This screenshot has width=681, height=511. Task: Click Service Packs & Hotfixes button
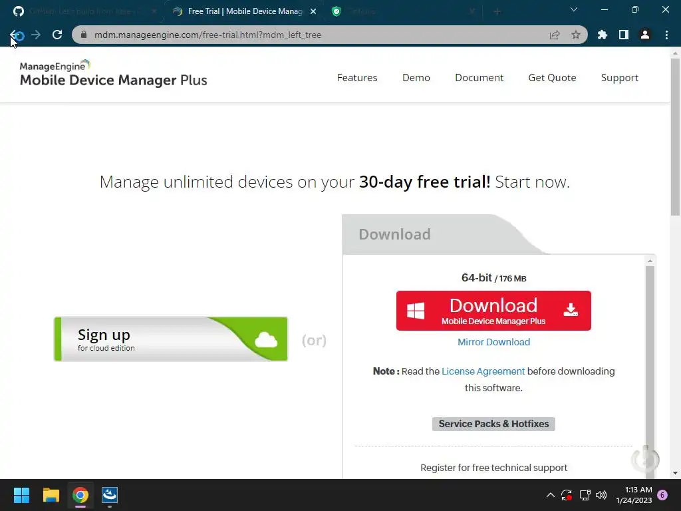pyautogui.click(x=493, y=424)
